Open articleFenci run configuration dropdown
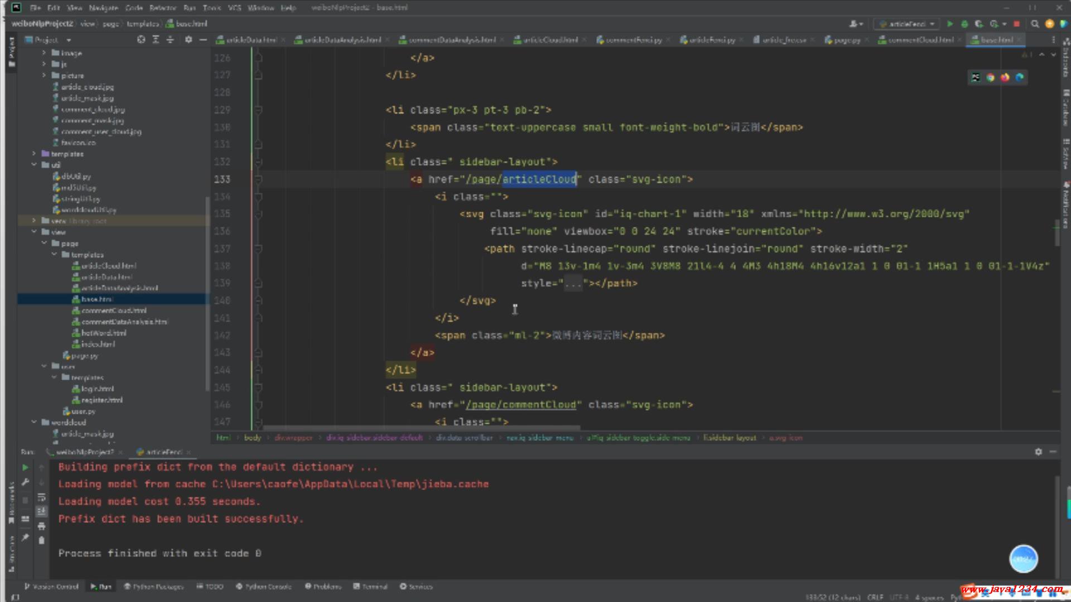Image resolution: width=1071 pixels, height=602 pixels. (x=907, y=24)
